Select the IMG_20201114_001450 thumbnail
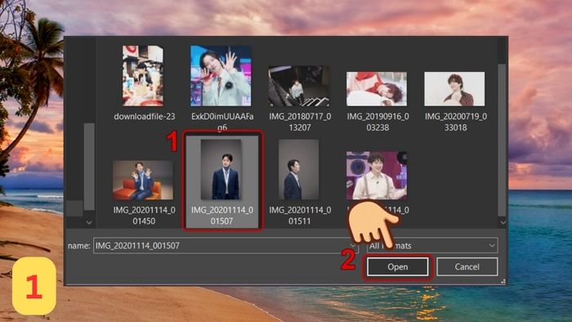Image resolution: width=572 pixels, height=322 pixels. [x=143, y=180]
